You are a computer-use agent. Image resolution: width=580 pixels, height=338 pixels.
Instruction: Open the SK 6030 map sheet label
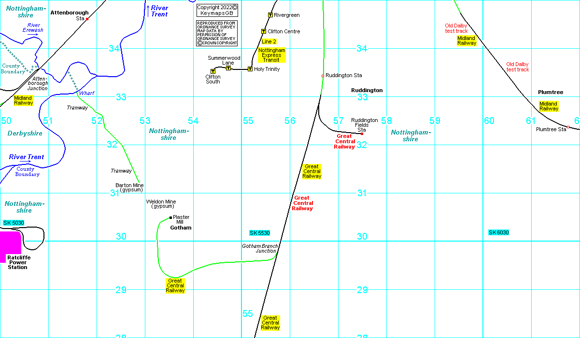tap(498, 232)
